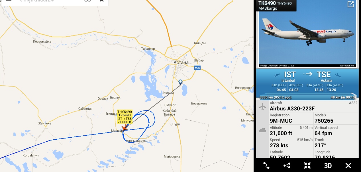The image size is (361, 172).
Task: Collapse the view using the shrink-arrows icon
Action: click(x=307, y=165)
